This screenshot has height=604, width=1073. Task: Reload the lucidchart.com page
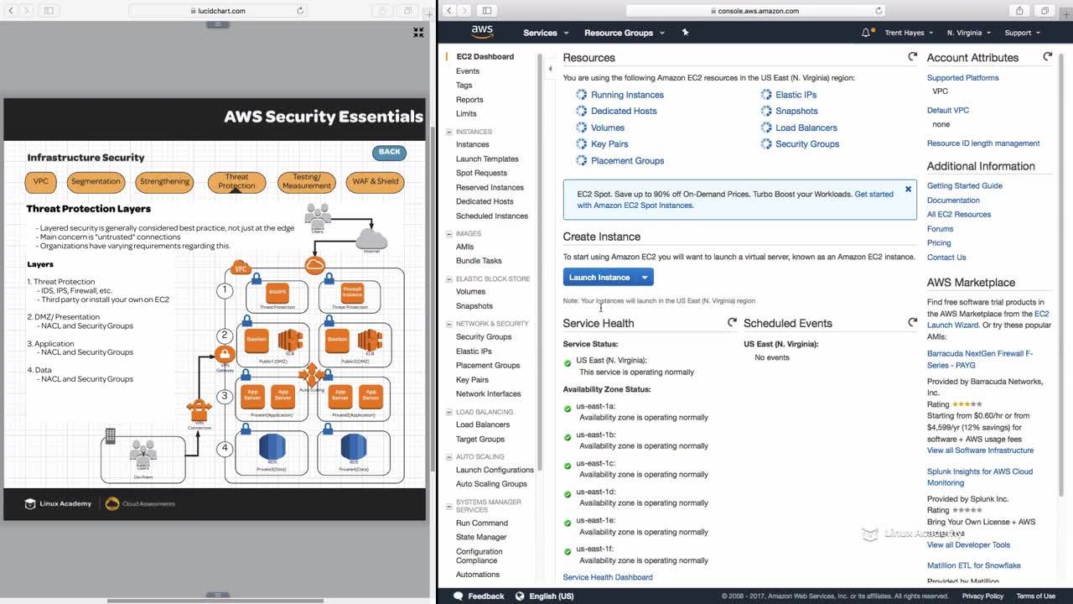point(300,11)
